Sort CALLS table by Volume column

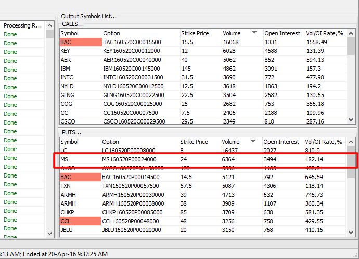(242, 33)
